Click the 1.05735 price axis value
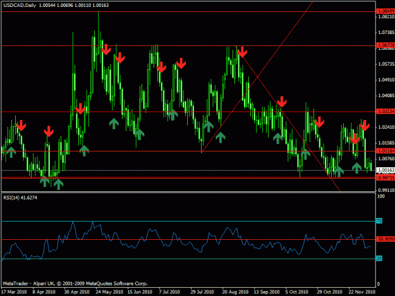 [386, 64]
